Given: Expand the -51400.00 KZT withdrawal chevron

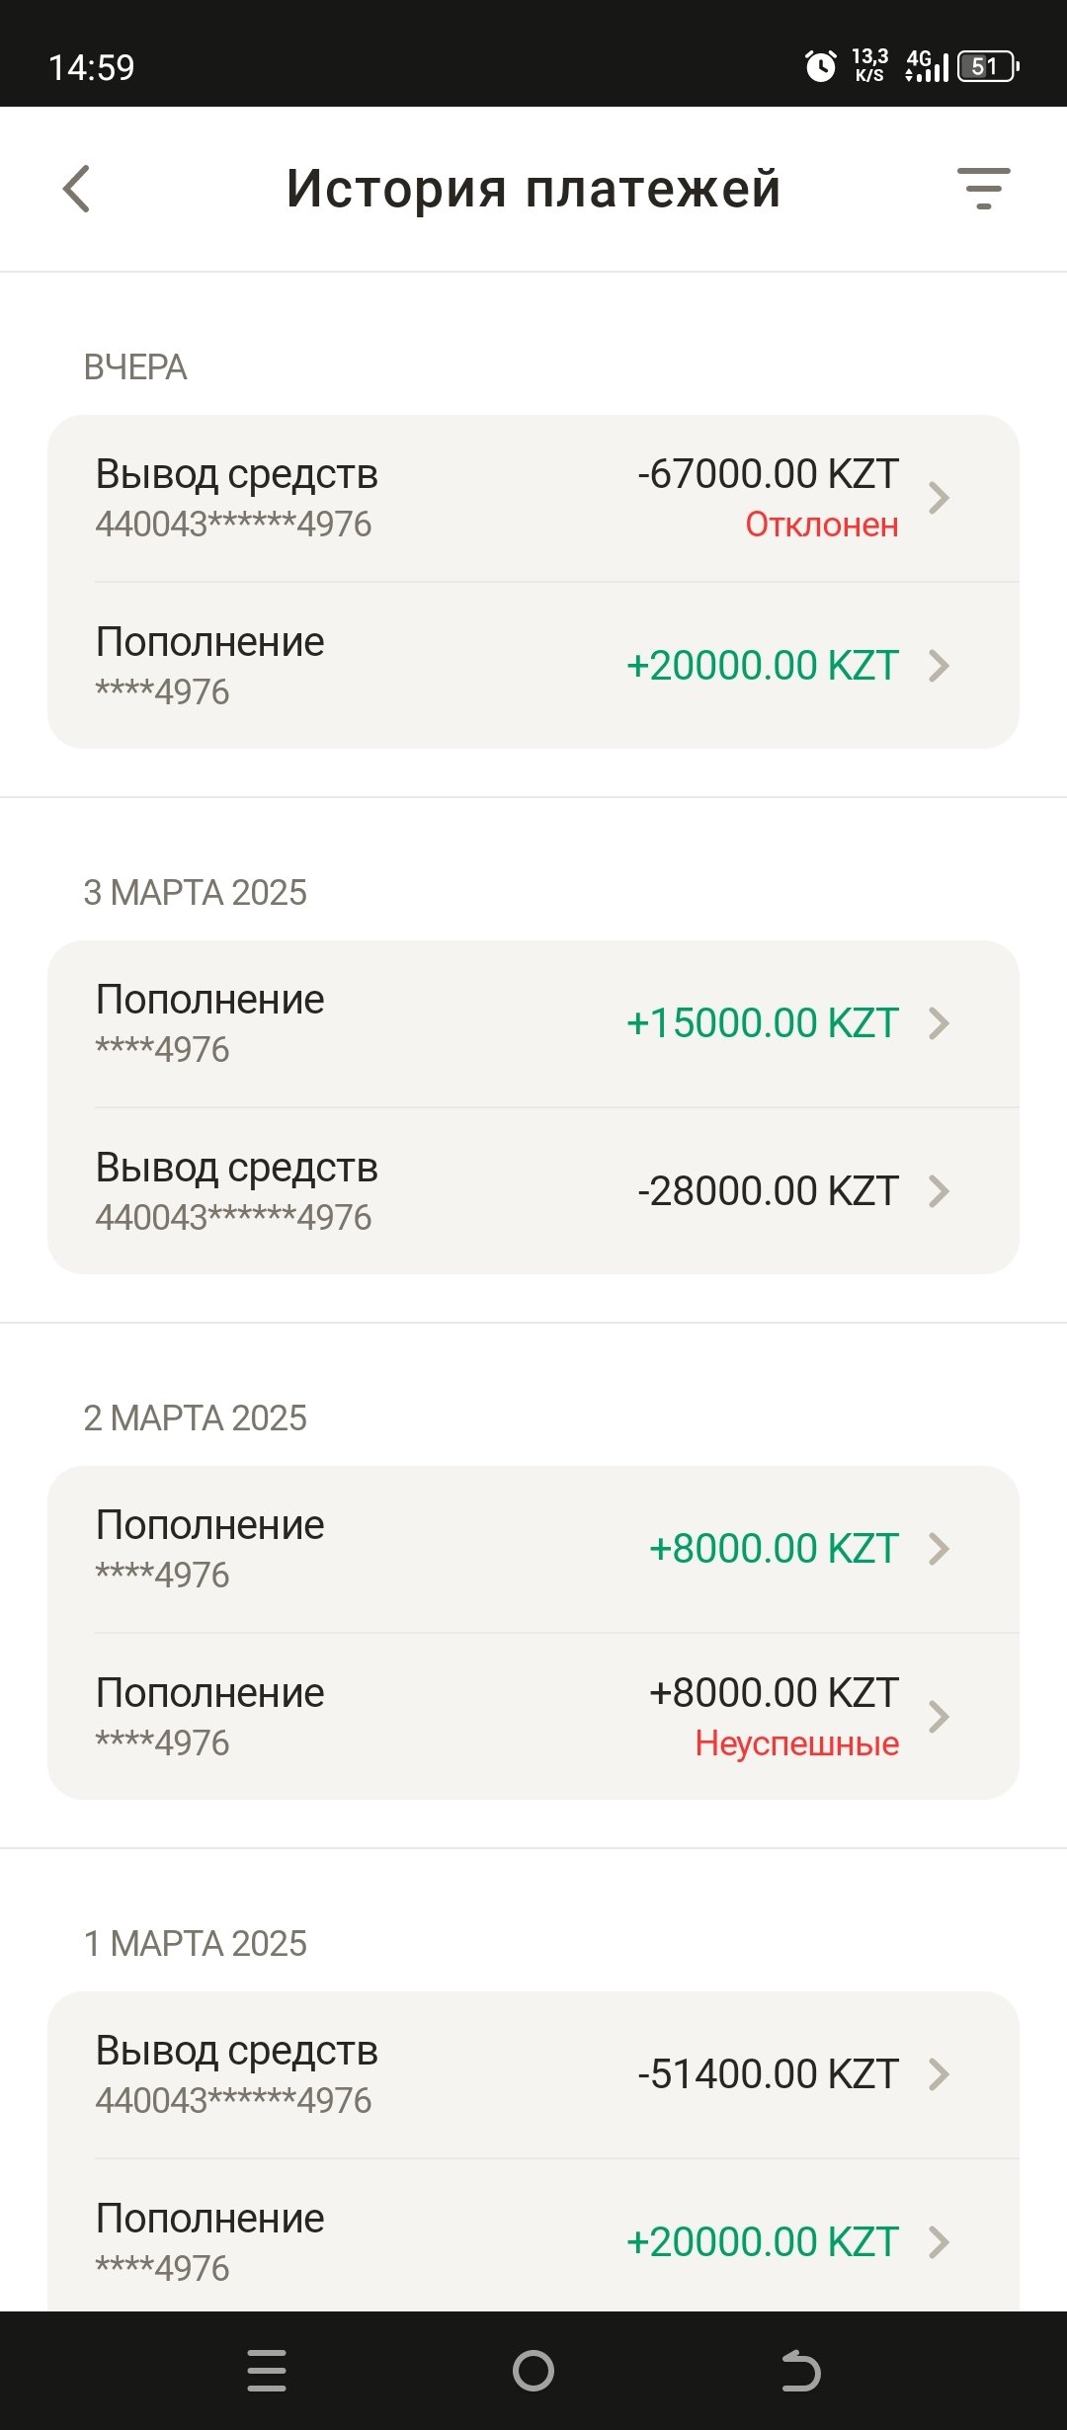Looking at the screenshot, I should [940, 2074].
